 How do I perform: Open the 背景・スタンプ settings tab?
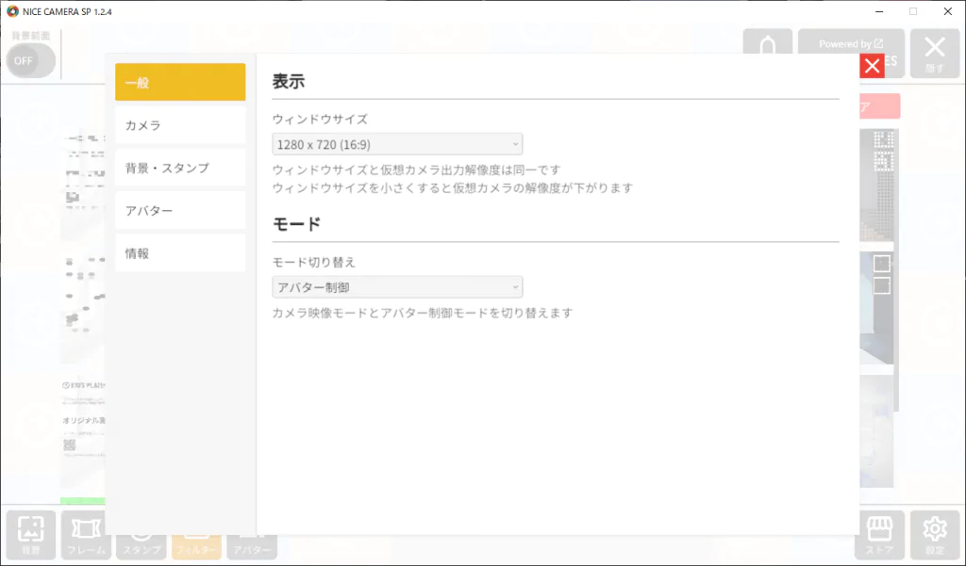coord(180,168)
